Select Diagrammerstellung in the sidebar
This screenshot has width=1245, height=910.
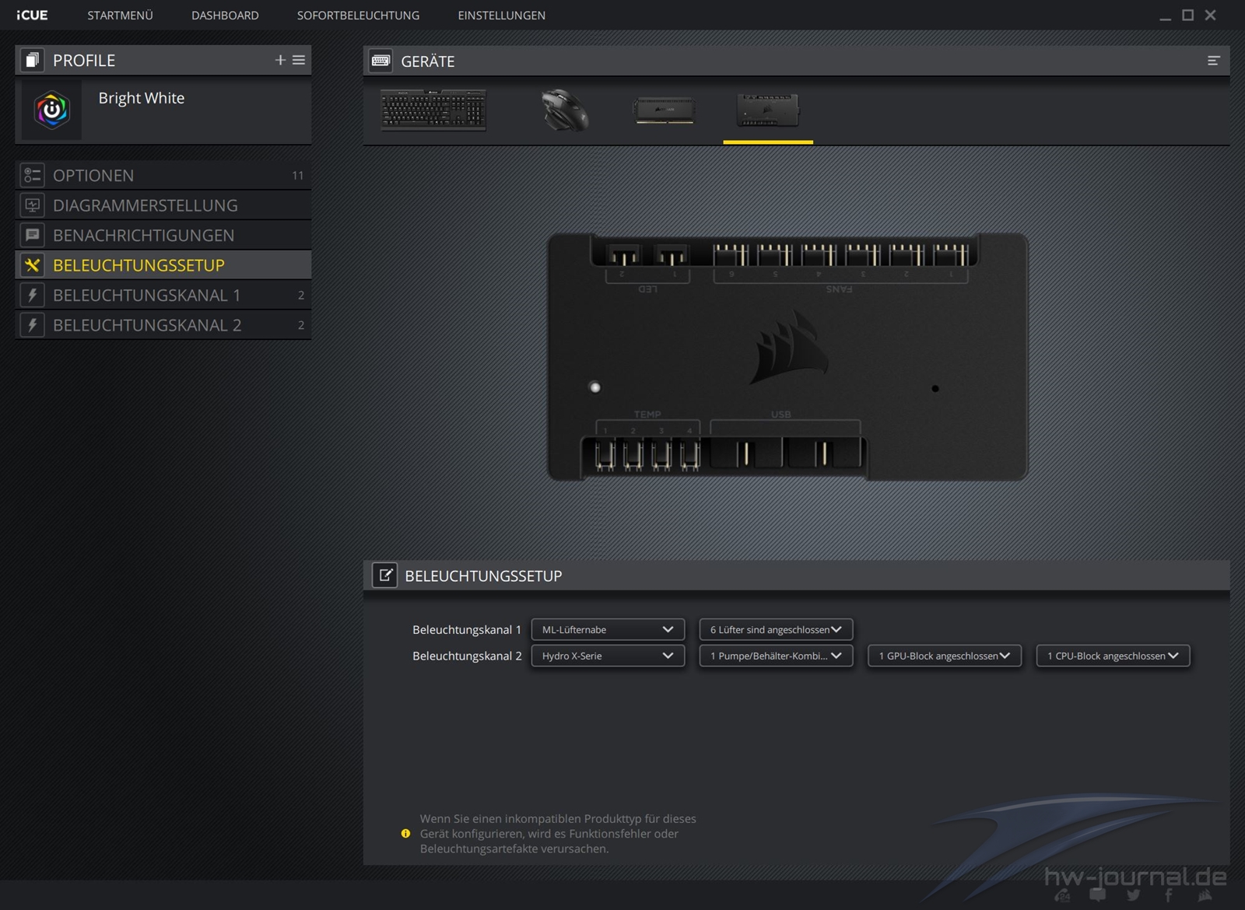(146, 205)
